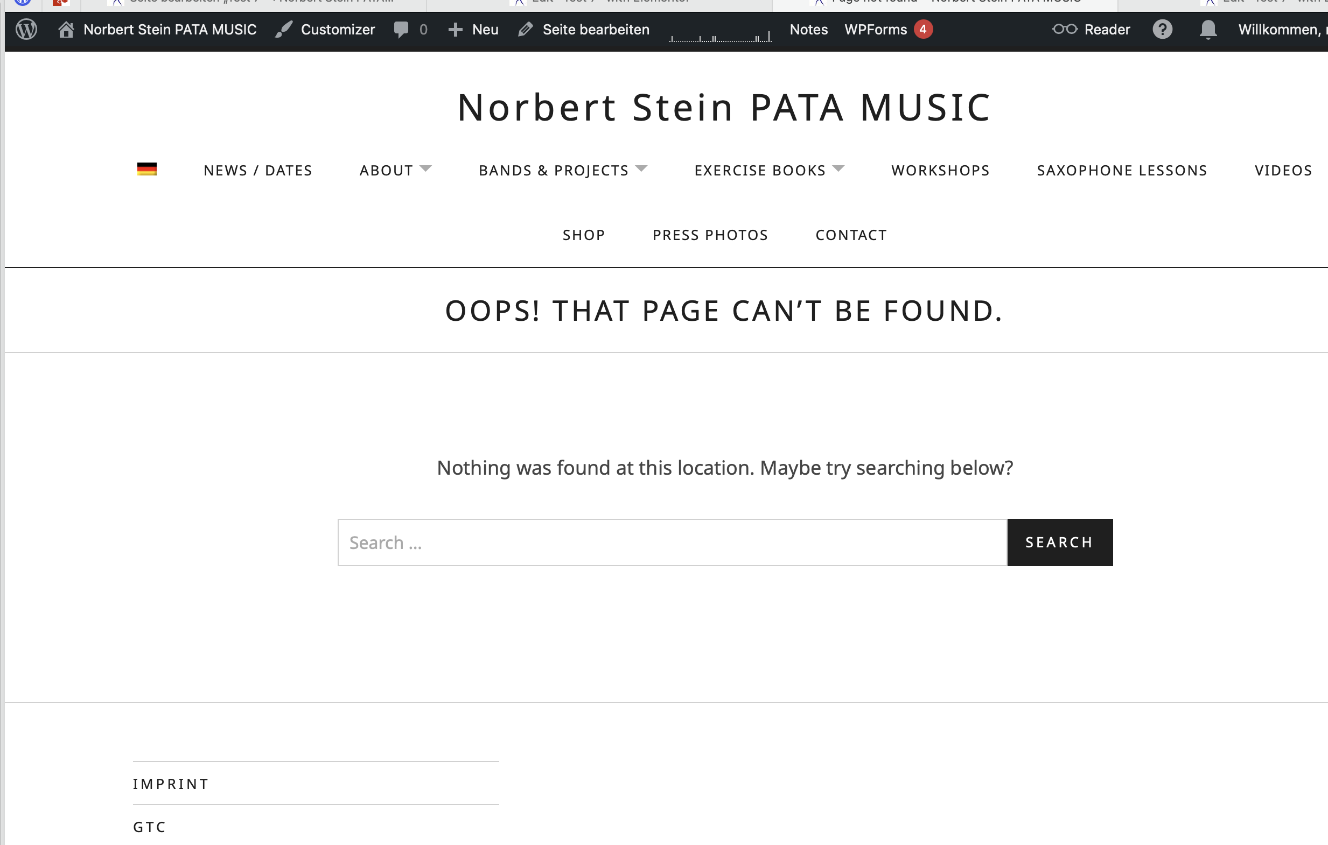The image size is (1328, 845).
Task: Open the IMPRINT footer link
Action: click(171, 784)
